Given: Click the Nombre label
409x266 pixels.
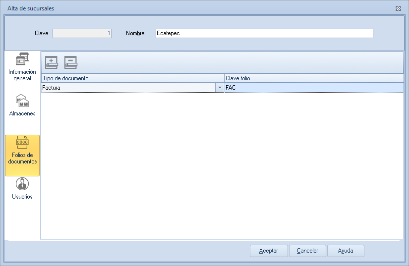Looking at the screenshot, I should (x=135, y=33).
